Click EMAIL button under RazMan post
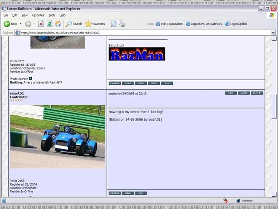Image resolution: width=278 pixels, height=209 pixels. tap(128, 83)
